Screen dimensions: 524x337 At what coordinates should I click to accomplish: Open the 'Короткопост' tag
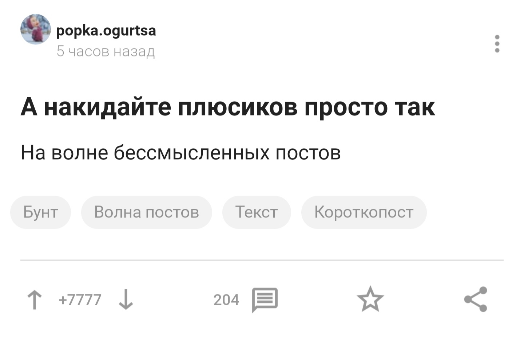pos(364,212)
